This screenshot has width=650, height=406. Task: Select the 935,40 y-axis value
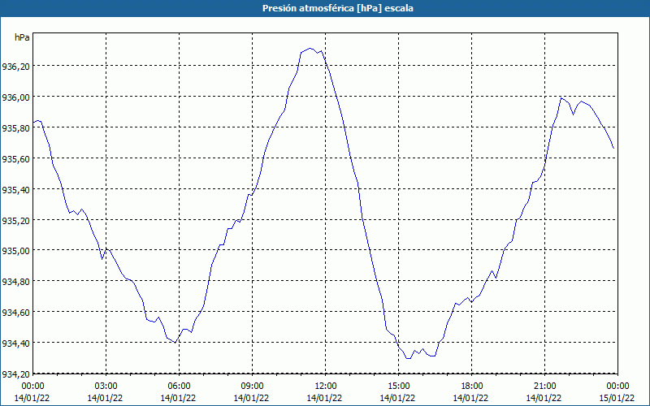15,190
